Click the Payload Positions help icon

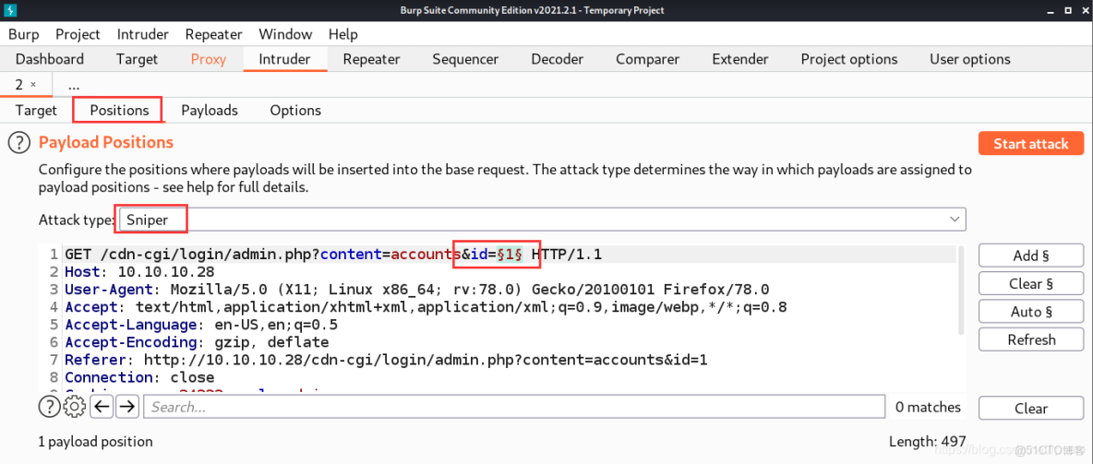tap(19, 143)
